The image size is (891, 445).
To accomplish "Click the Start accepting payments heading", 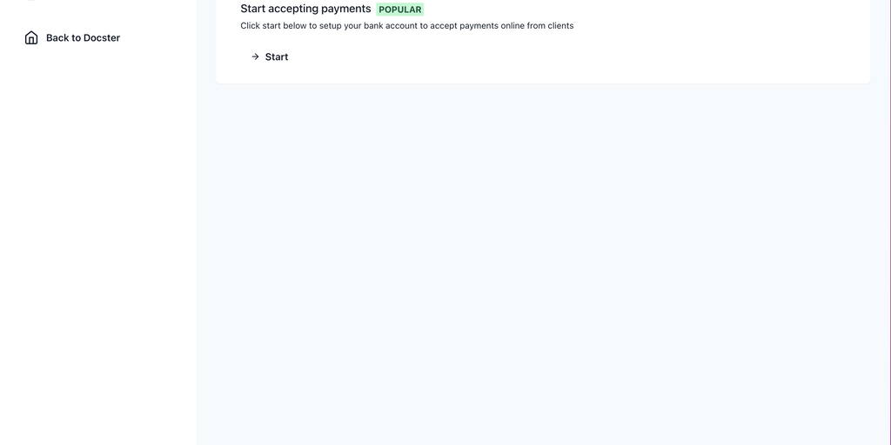I will tap(305, 9).
